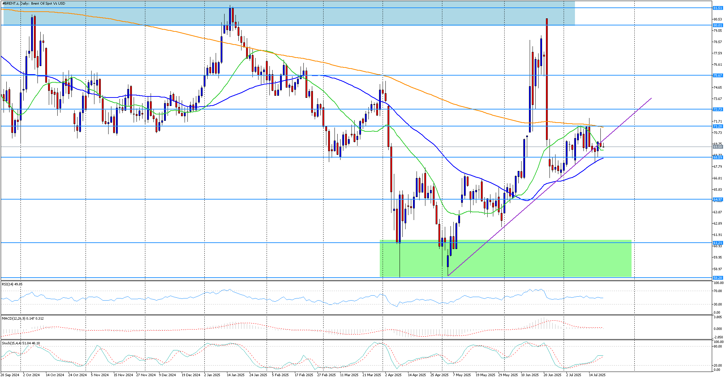Click the 66.81 price axis label
Screen dimensions: 727x379
[717, 178]
